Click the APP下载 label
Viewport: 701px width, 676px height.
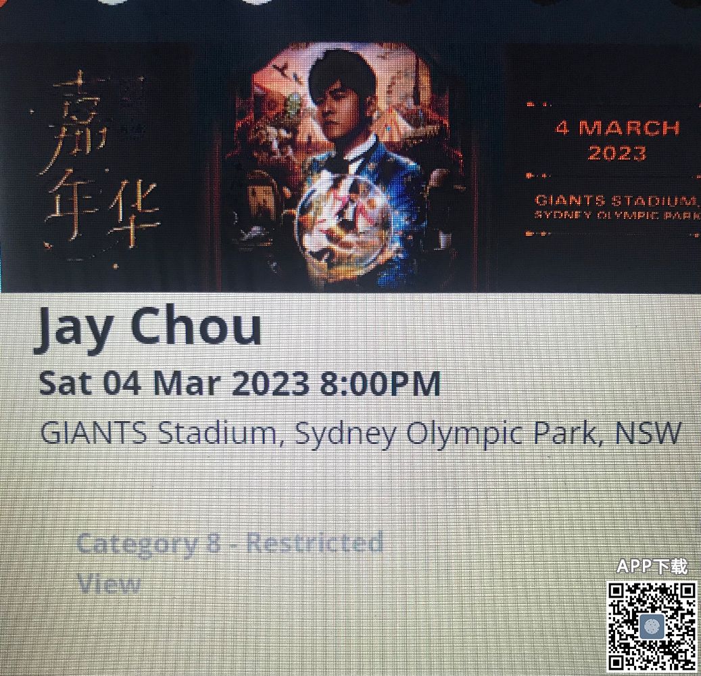click(652, 566)
